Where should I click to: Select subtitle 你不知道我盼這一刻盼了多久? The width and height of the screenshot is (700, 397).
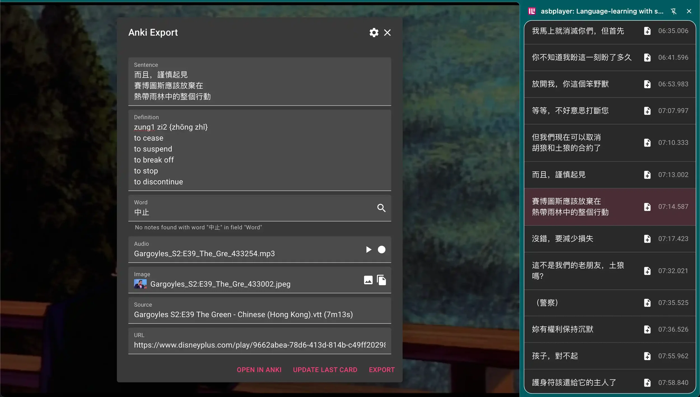click(582, 57)
